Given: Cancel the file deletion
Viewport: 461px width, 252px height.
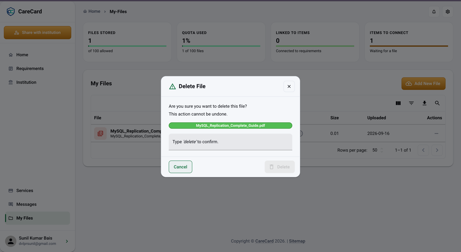Looking at the screenshot, I should tap(180, 167).
